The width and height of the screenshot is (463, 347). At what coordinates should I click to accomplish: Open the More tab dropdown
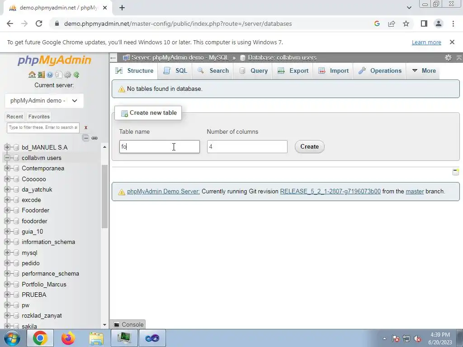coord(424,71)
